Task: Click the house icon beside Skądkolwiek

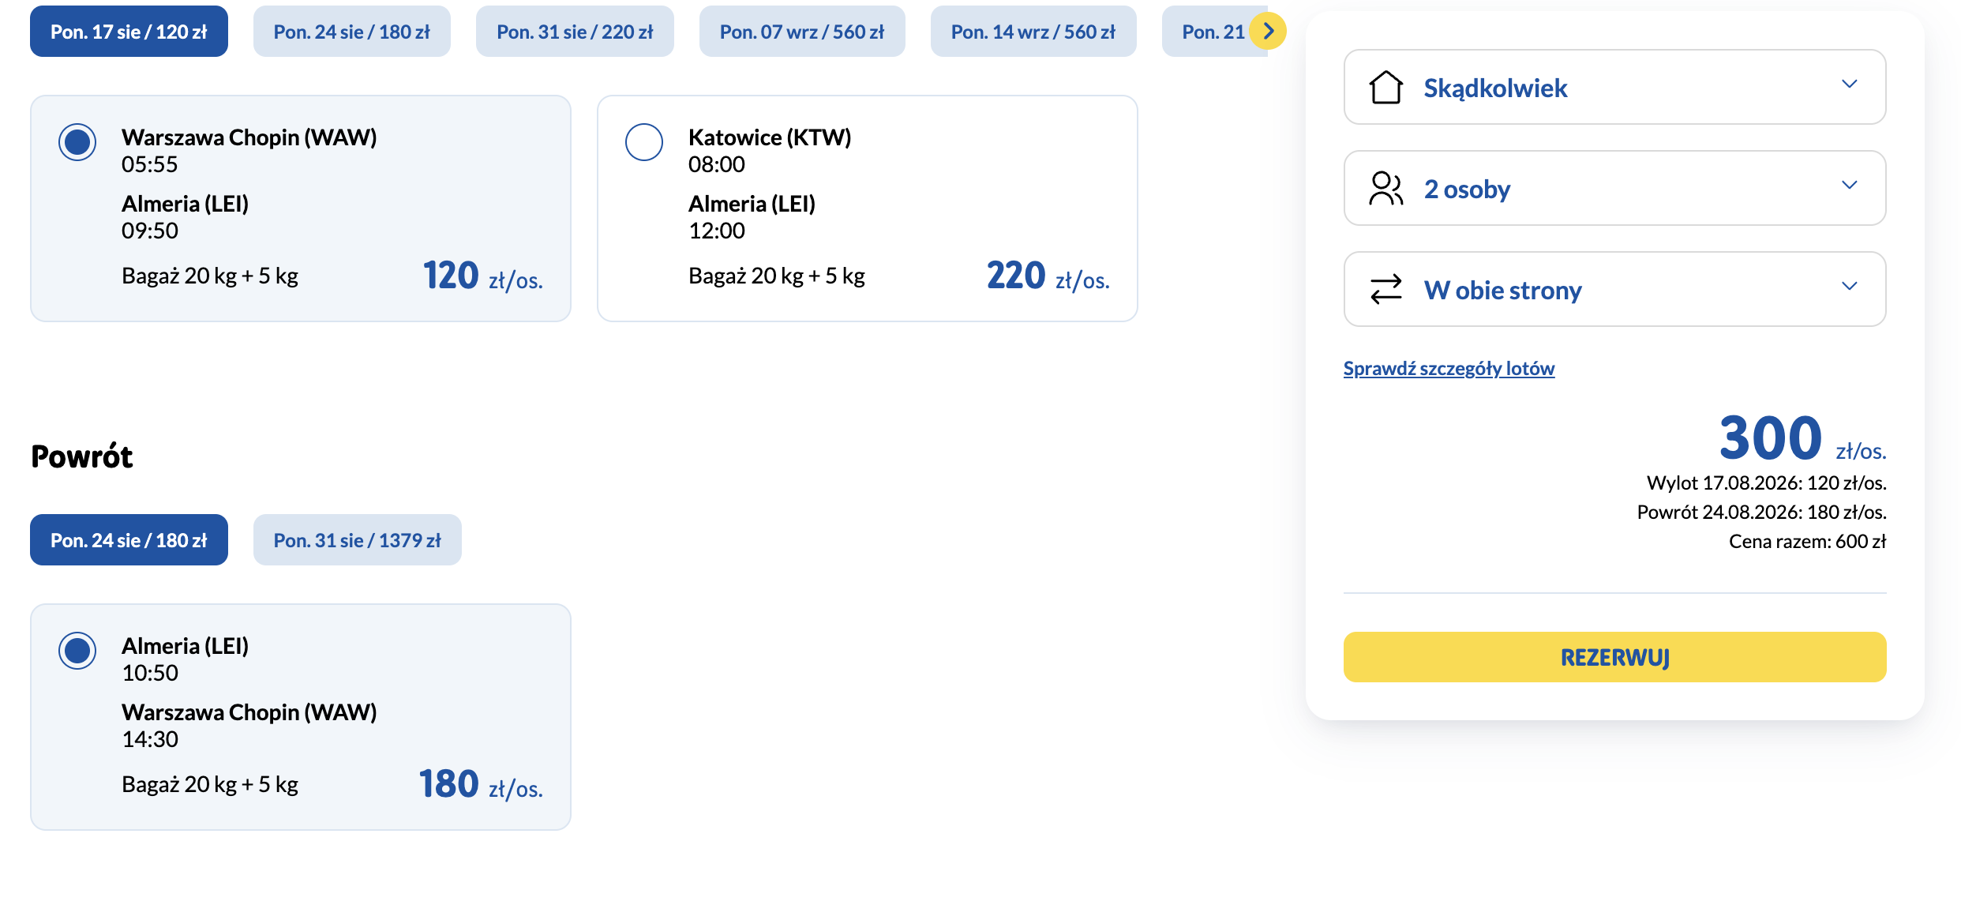Action: tap(1385, 87)
